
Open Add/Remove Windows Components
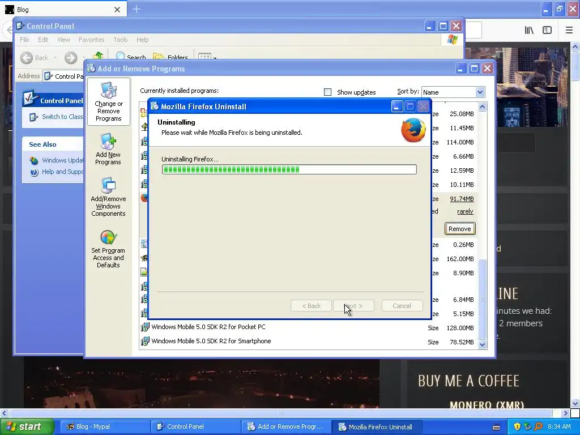108,197
